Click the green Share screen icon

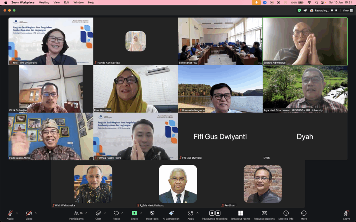pyautogui.click(x=134, y=213)
